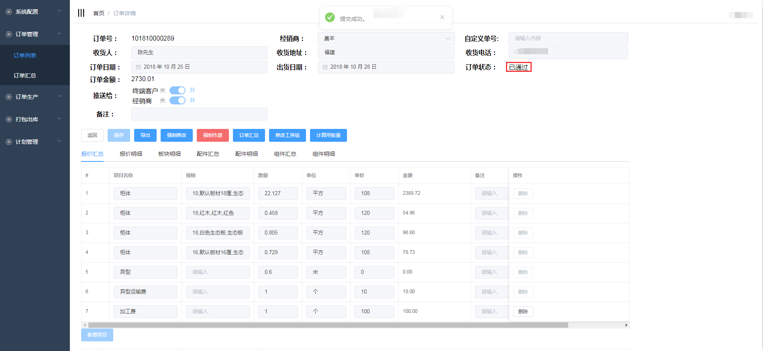Click the sidebar collapse hamburger icon
The image size is (763, 351).
[81, 13]
